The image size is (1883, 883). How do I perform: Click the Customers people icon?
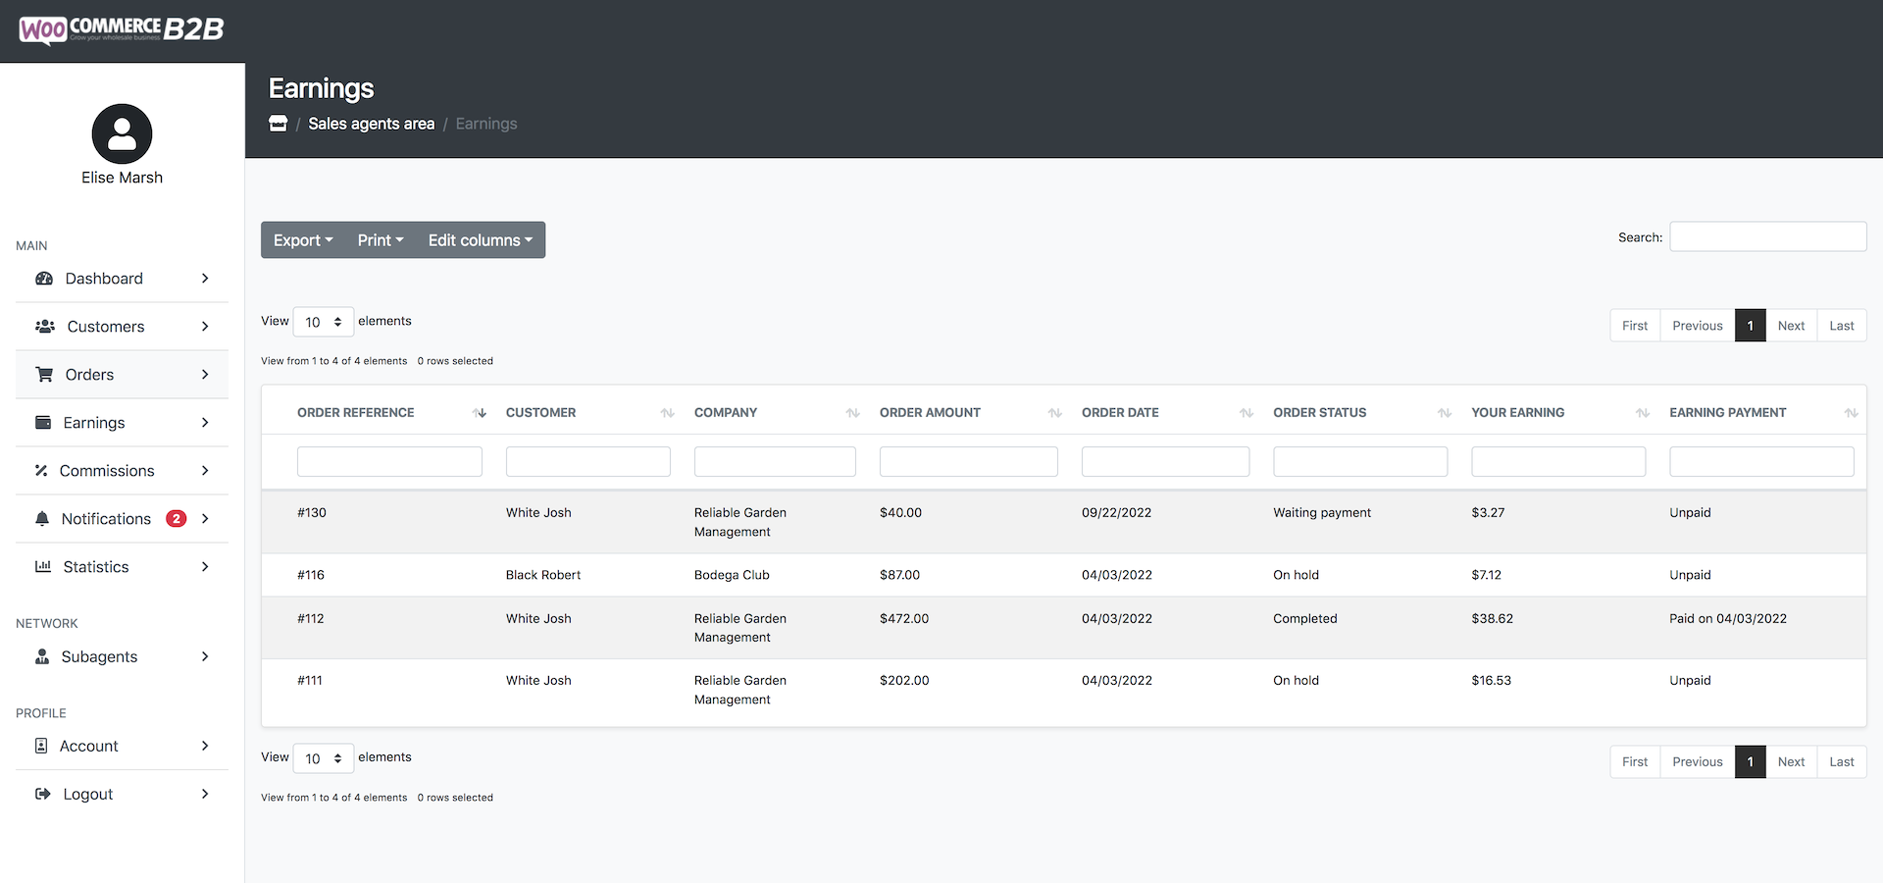tap(45, 327)
